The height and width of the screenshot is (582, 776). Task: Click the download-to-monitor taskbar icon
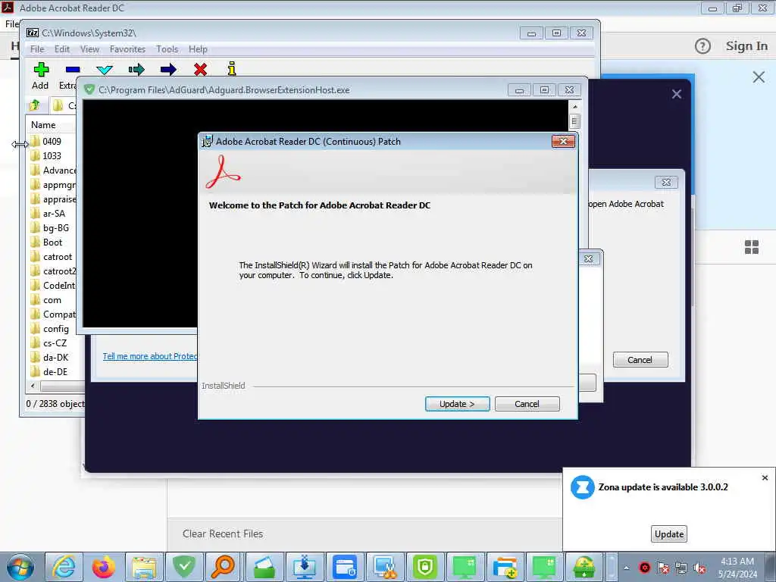click(305, 567)
